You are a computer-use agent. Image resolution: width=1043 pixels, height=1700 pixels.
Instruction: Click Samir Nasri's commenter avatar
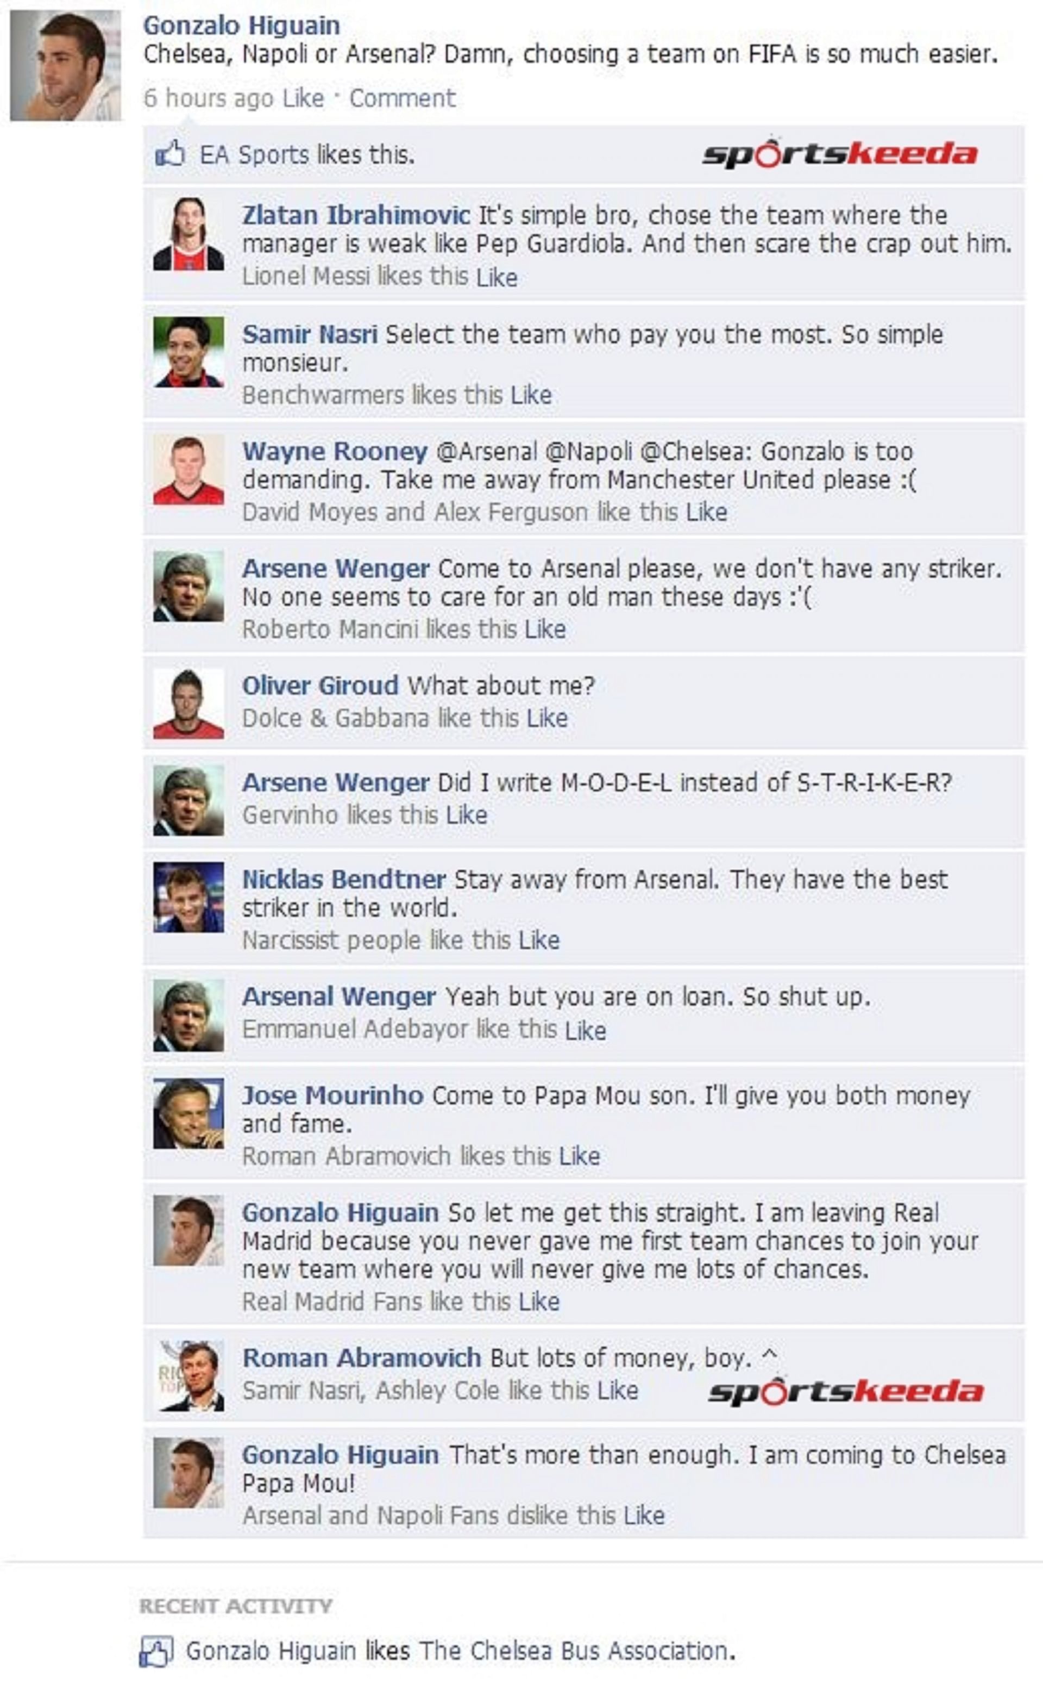click(189, 352)
